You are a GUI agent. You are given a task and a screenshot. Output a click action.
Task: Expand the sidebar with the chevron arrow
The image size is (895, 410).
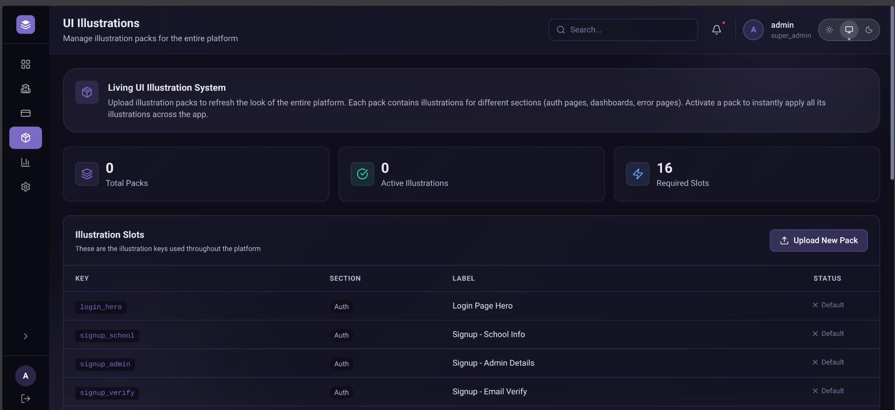click(x=26, y=336)
